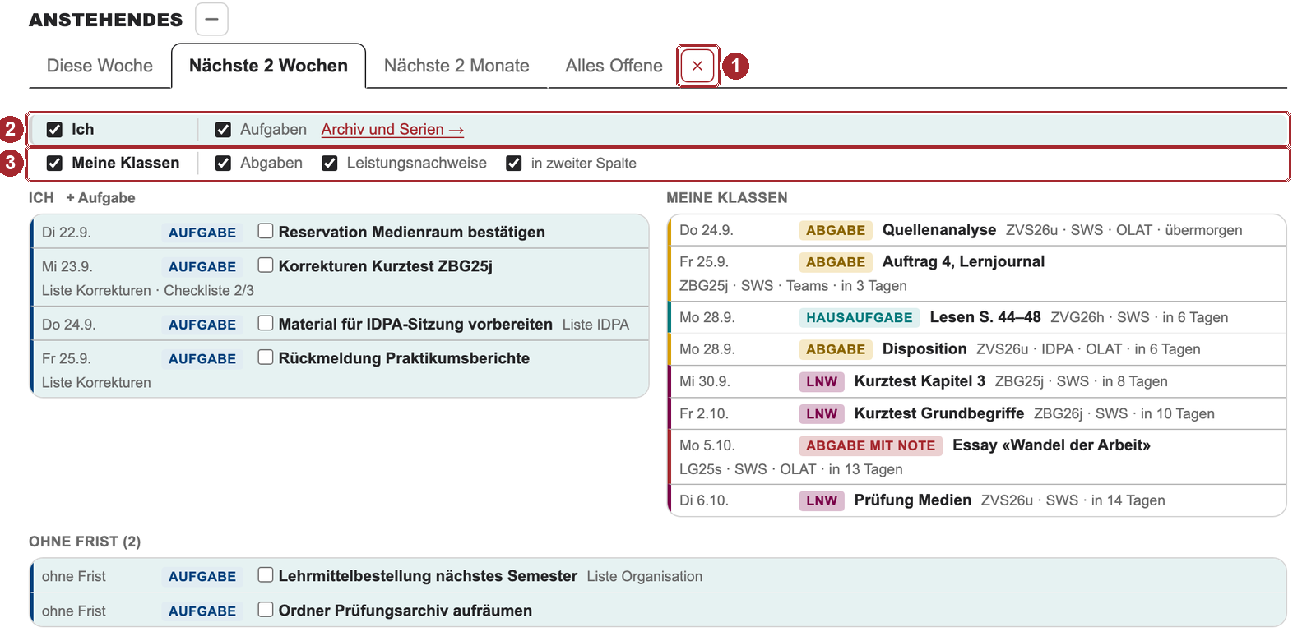Click Checkliste 2/3 under Korrekturen Kurztest

point(209,291)
